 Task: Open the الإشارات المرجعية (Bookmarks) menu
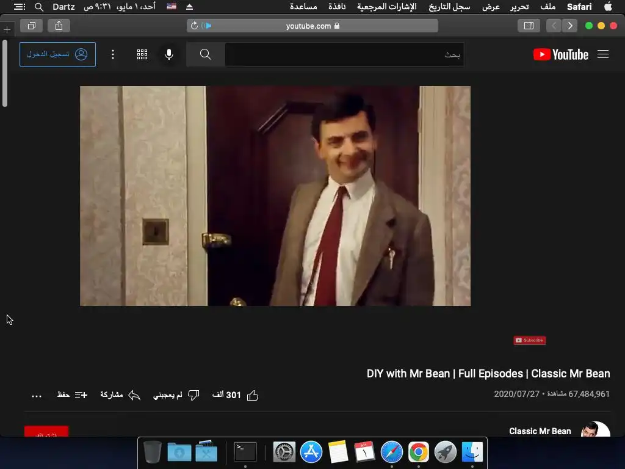pos(386,6)
